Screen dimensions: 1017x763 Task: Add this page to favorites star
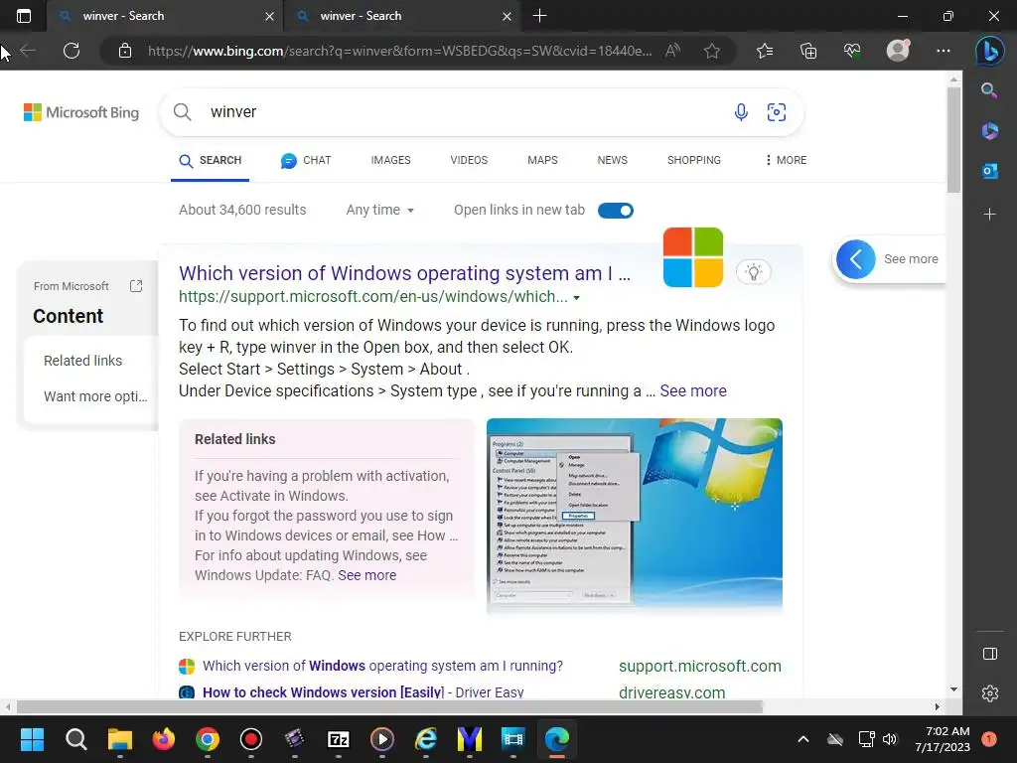pos(711,51)
